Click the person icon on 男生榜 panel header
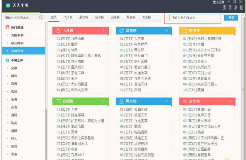This screenshot has height=160, width=246. tap(122, 101)
